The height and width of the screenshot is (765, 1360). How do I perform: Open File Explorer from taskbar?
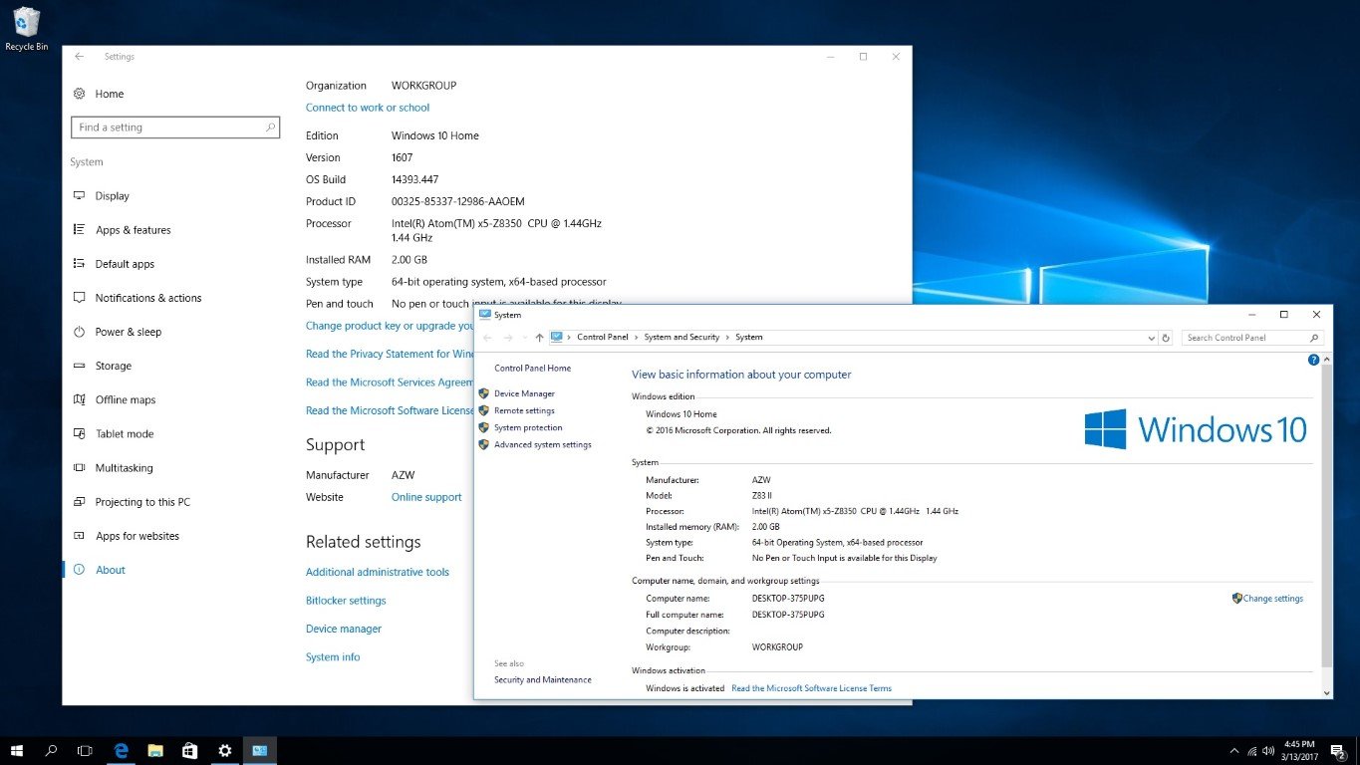point(155,751)
